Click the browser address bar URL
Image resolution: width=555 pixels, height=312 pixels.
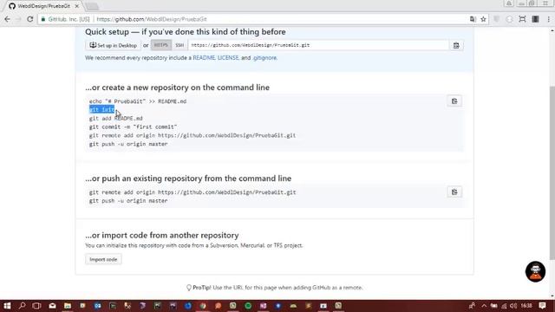[152, 19]
